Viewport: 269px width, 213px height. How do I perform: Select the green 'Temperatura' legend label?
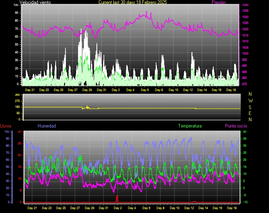(190, 126)
